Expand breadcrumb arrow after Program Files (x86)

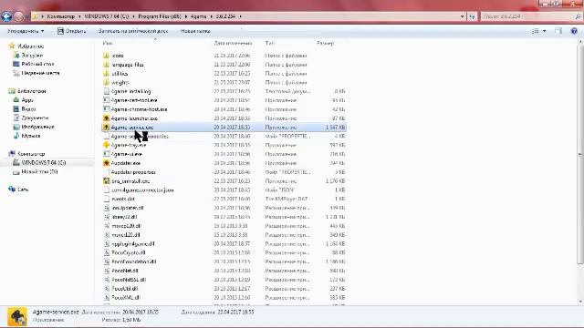coord(186,16)
